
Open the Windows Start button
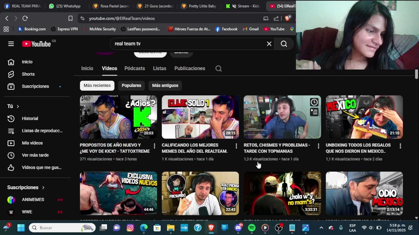pos(21,227)
